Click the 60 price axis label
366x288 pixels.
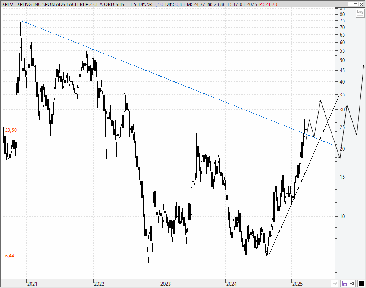[342, 43]
